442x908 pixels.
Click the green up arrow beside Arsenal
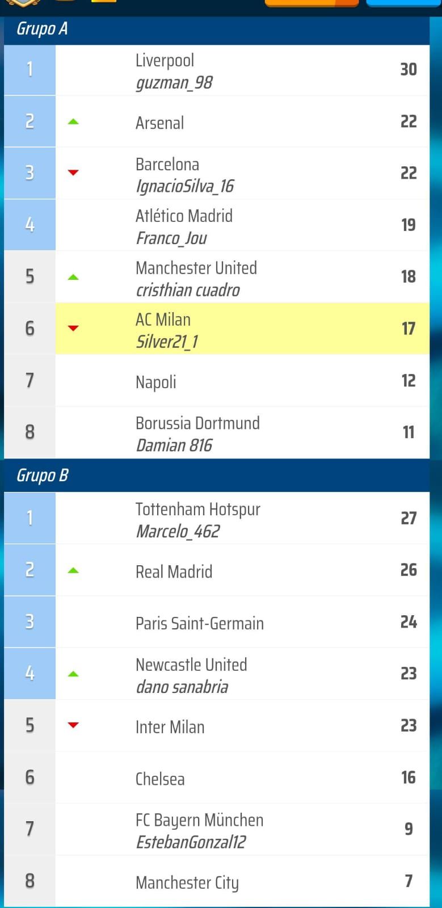click(x=73, y=121)
